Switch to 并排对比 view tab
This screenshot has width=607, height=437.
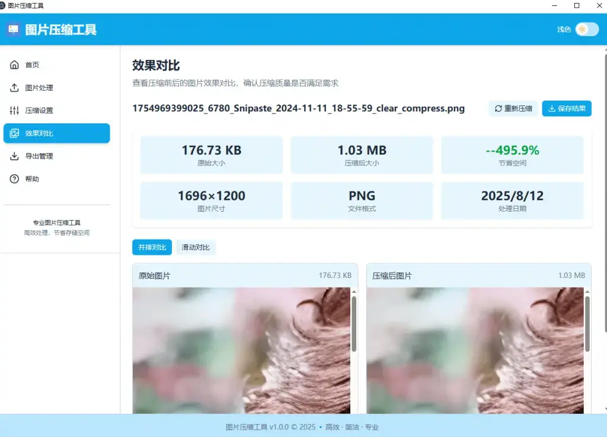coord(152,247)
